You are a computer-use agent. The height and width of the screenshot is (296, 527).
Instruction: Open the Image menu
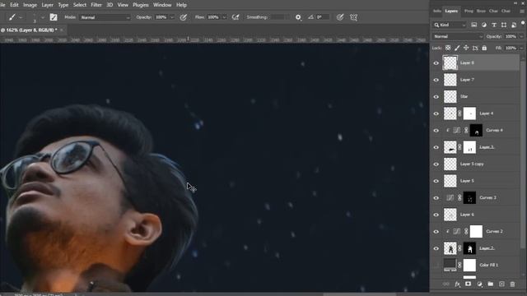(30, 5)
